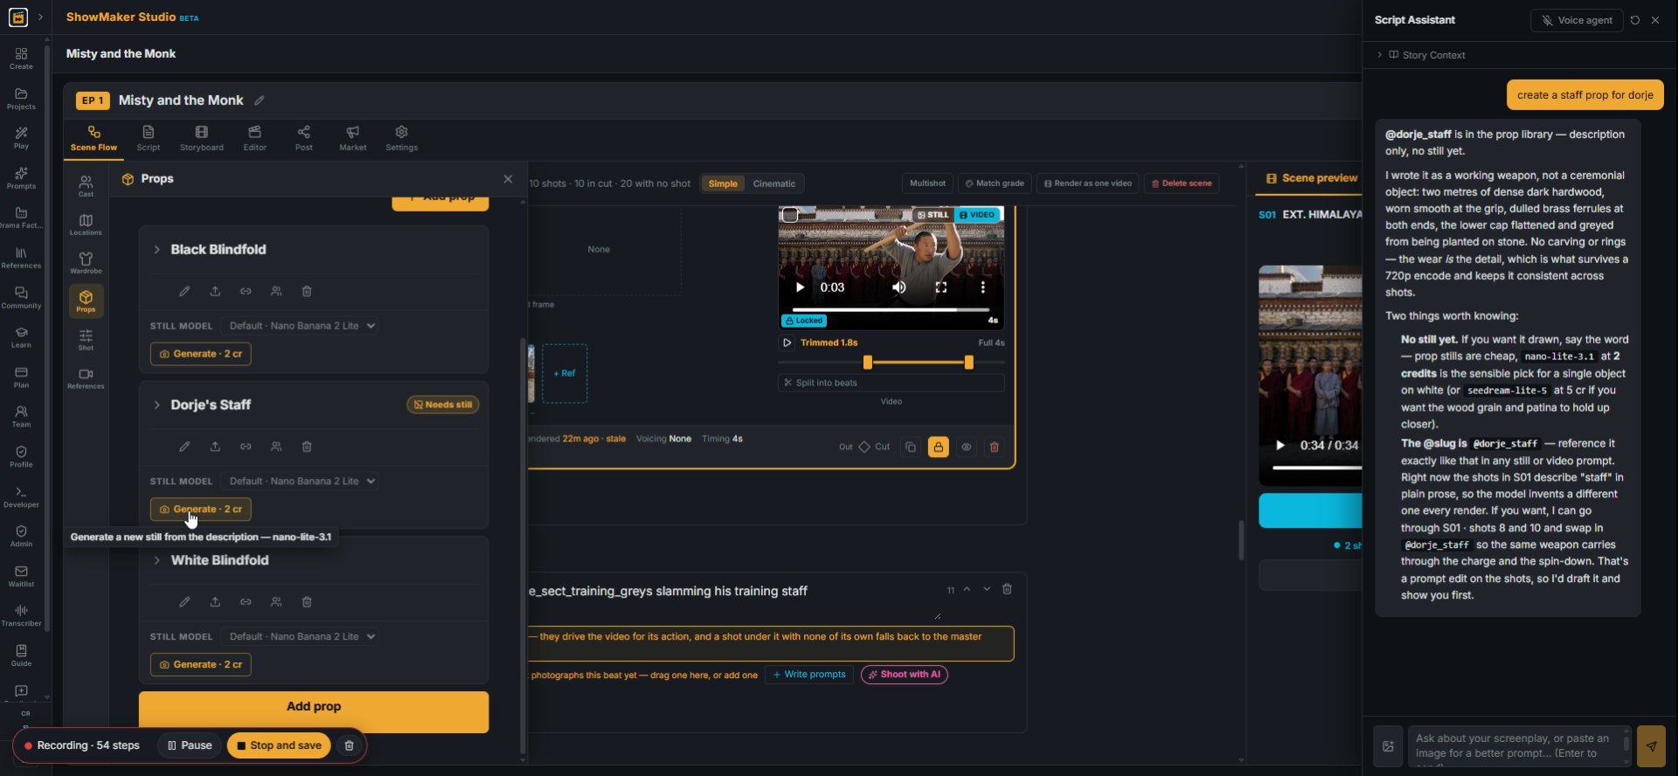The width and height of the screenshot is (1678, 776).
Task: Open the Editor tab
Action: [255, 138]
